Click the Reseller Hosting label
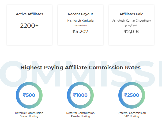Image resolution: width=162 pixels, height=123 pixels. (x=80, y=116)
